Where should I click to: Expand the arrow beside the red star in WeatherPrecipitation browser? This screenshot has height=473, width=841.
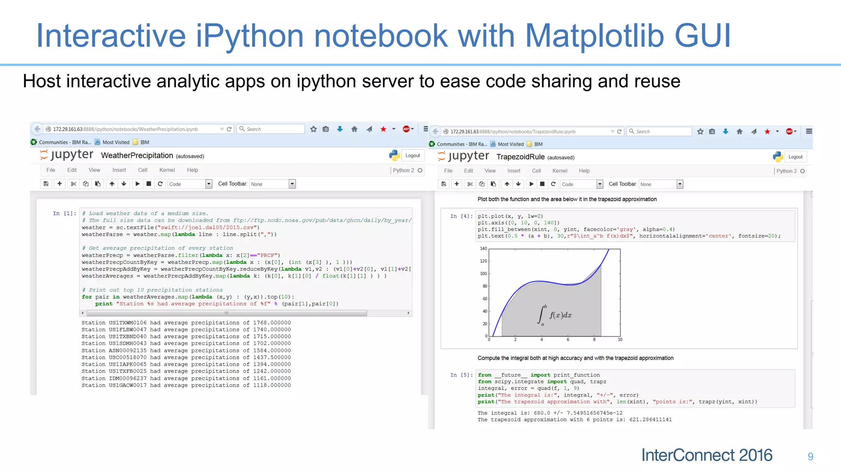click(394, 129)
